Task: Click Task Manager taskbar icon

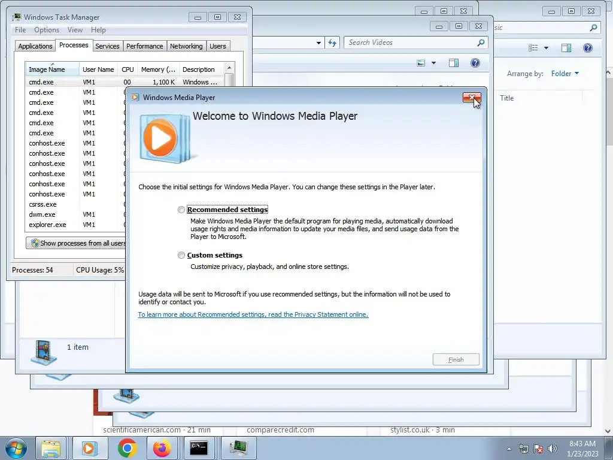Action: (238, 448)
